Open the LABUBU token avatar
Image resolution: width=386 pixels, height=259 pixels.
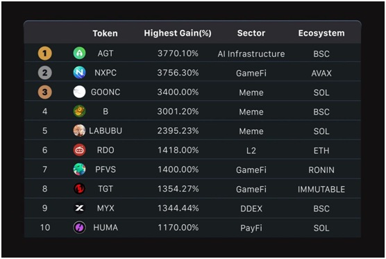79,131
